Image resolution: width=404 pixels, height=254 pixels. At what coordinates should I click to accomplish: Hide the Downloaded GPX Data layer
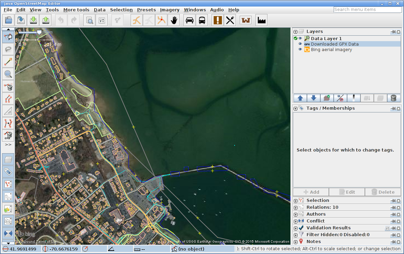click(x=300, y=44)
